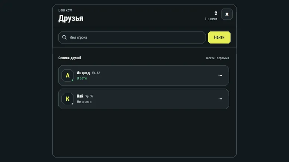
Task: Click the friends total count 2
Action: [x=216, y=13]
